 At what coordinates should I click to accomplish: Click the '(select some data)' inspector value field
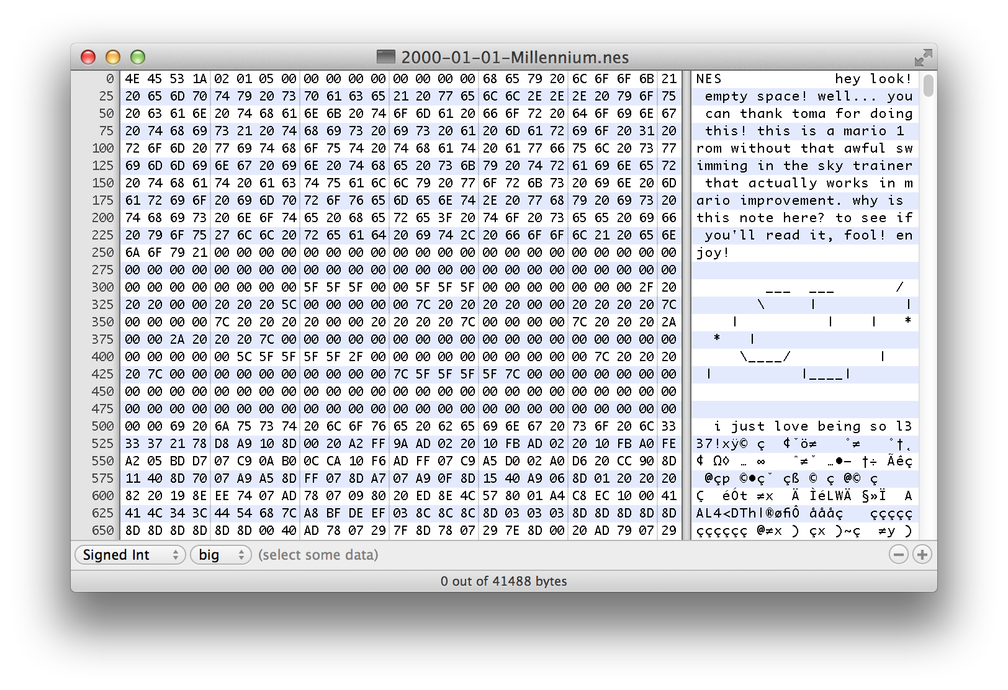point(318,555)
